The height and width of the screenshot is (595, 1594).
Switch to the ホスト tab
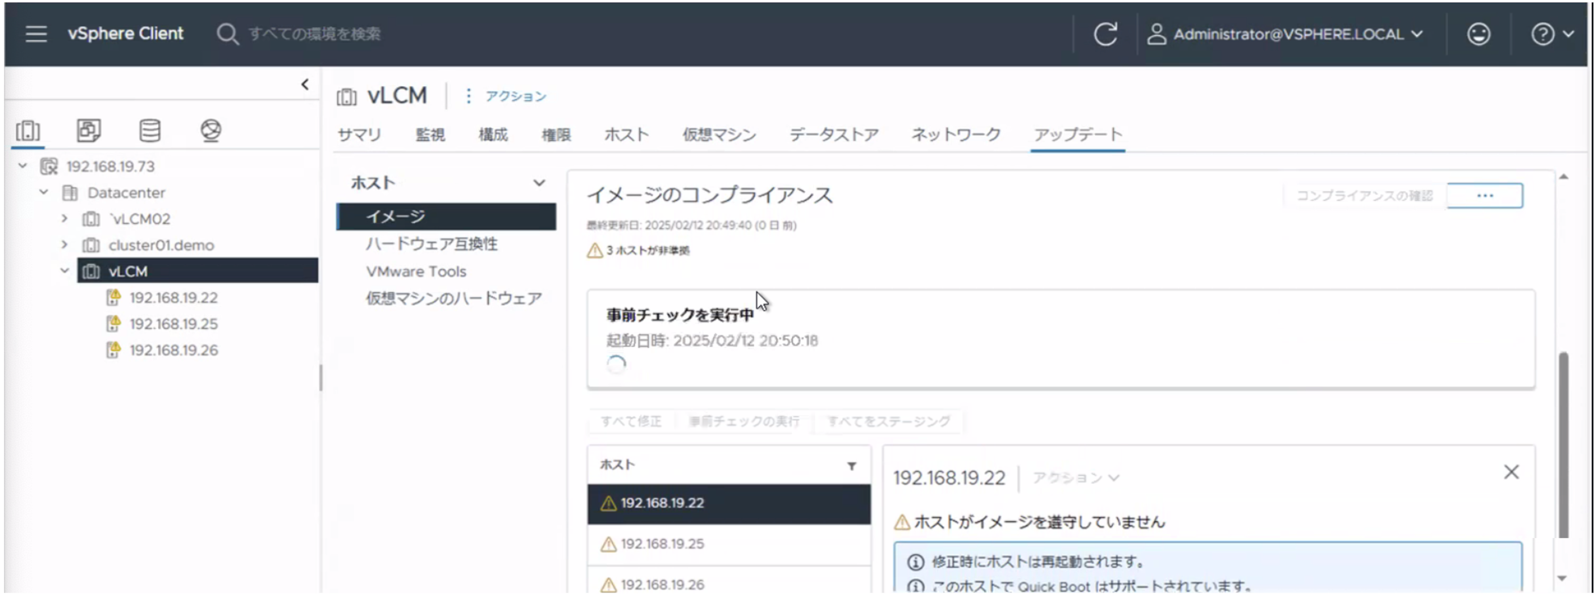point(626,135)
